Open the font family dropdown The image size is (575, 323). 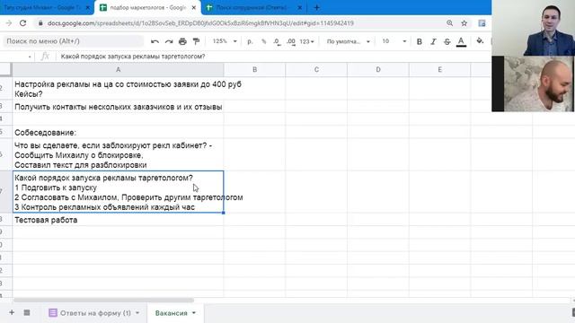pyautogui.click(x=348, y=41)
